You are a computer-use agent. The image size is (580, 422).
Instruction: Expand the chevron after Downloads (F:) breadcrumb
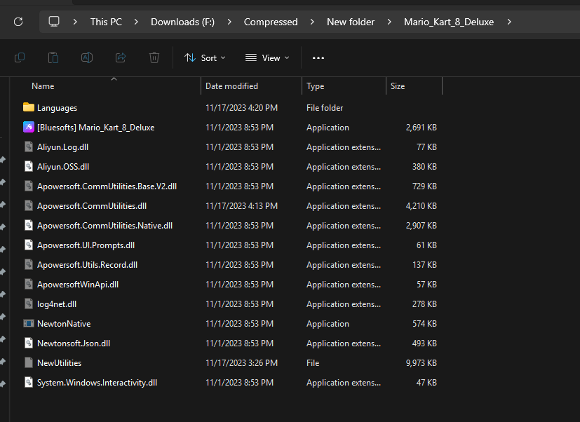[229, 22]
